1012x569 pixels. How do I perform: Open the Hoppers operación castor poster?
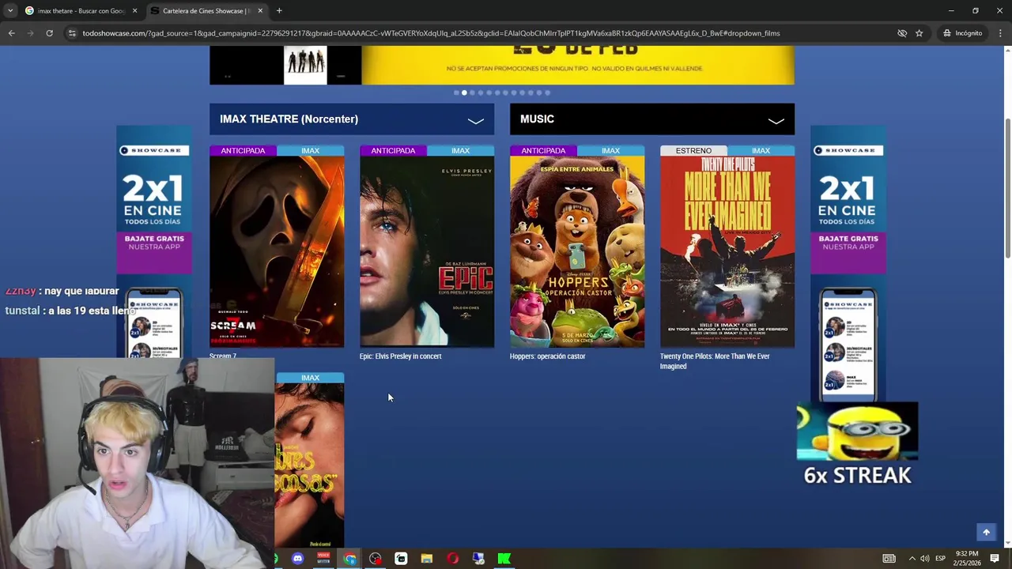(577, 251)
